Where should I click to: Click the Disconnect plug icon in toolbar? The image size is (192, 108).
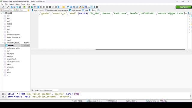click(8, 7)
